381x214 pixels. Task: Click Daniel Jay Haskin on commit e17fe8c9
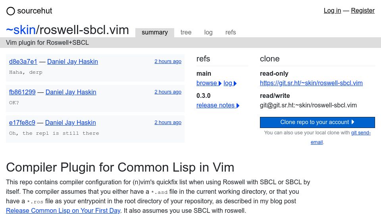point(71,123)
